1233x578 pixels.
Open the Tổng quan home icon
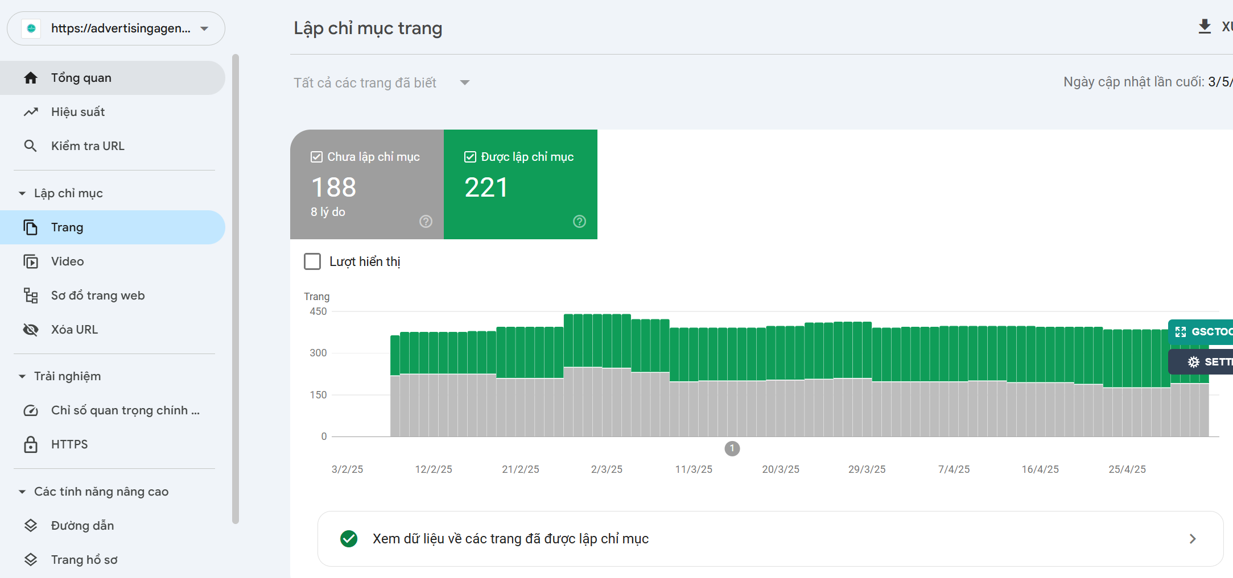(31, 78)
